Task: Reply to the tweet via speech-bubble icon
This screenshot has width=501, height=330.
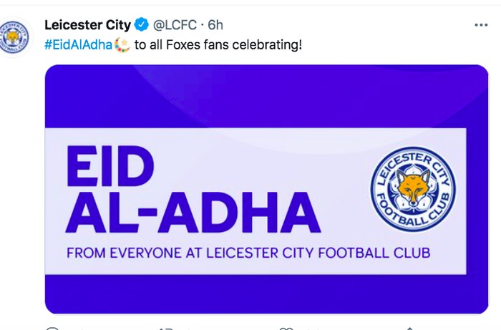Action: pos(52,328)
